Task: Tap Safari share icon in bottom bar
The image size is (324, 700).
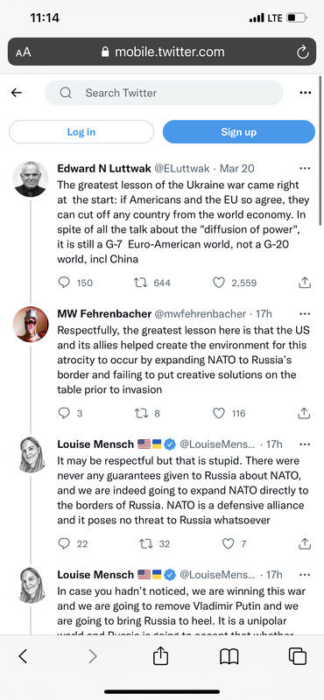Action: (161, 655)
